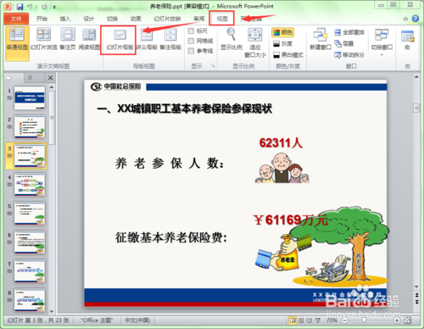The height and width of the screenshot is (329, 424).
Task: Click Fit to Window (适应窗口大小)
Action: coord(255,43)
